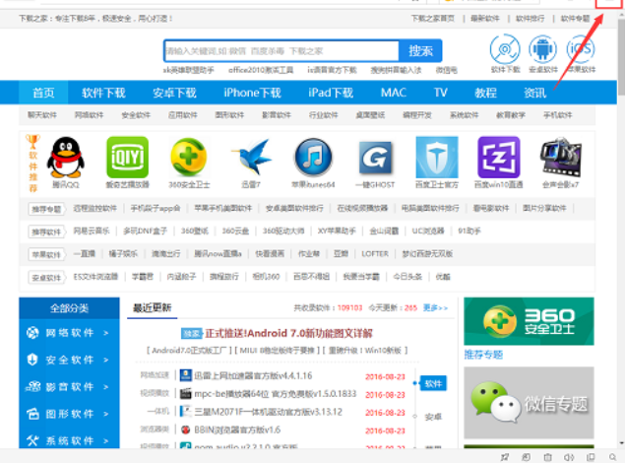The width and height of the screenshot is (625, 463).
Task: Open the Baidu Guard shield icon
Action: (x=437, y=158)
